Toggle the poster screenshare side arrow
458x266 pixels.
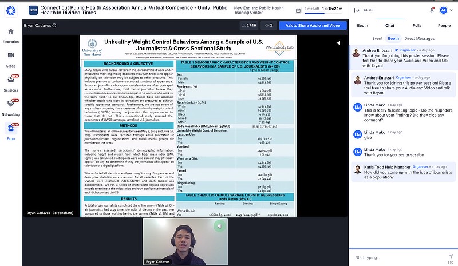tap(338, 43)
